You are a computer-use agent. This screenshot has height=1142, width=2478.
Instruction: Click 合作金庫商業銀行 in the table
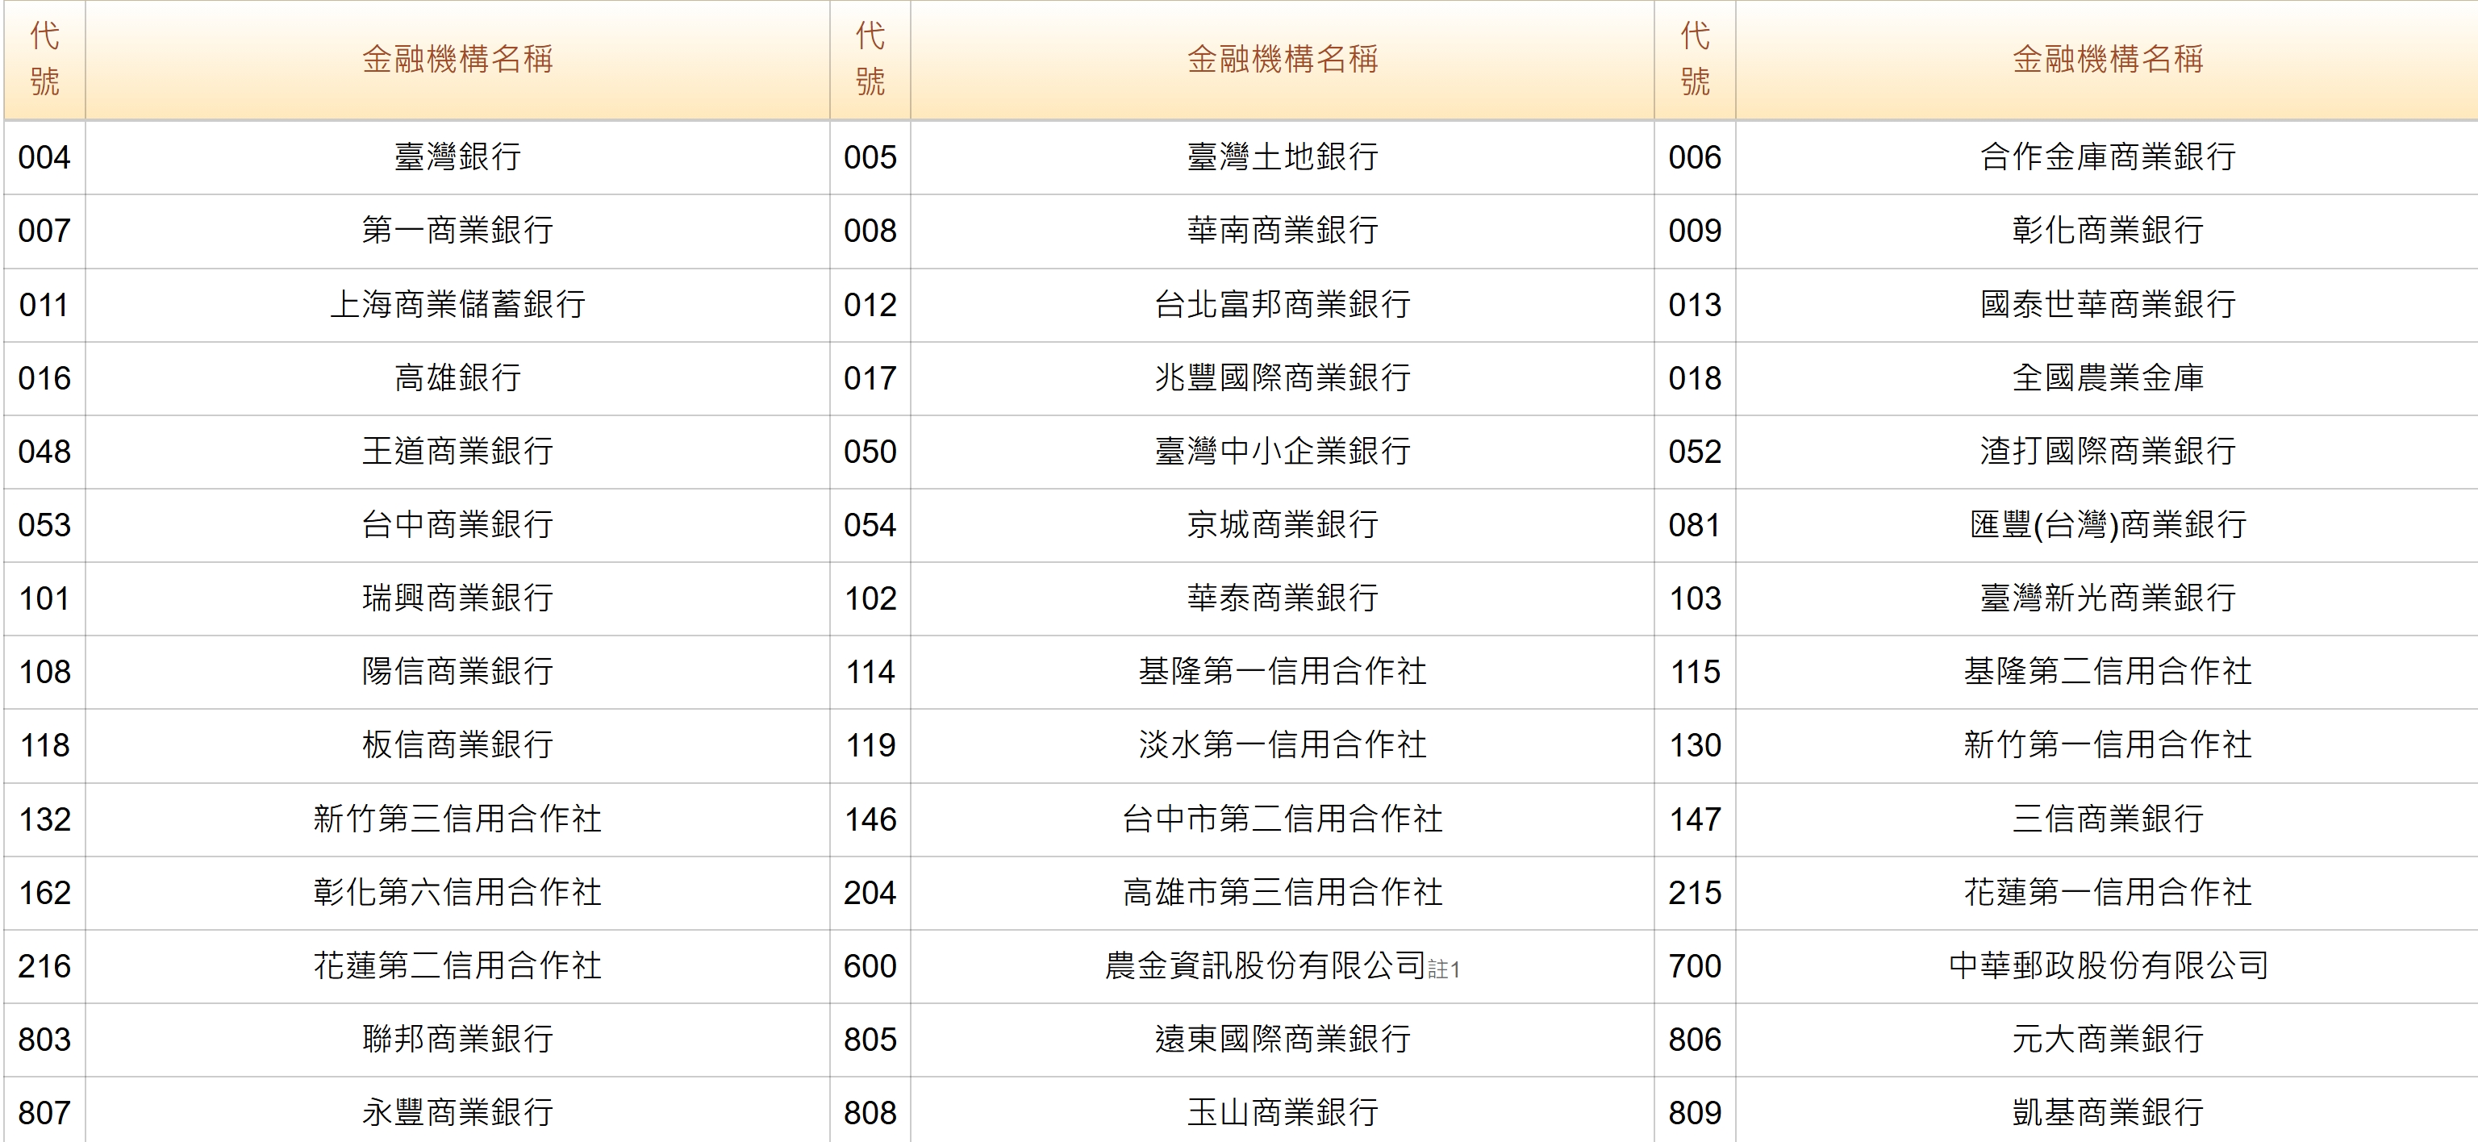pyautogui.click(x=2107, y=156)
